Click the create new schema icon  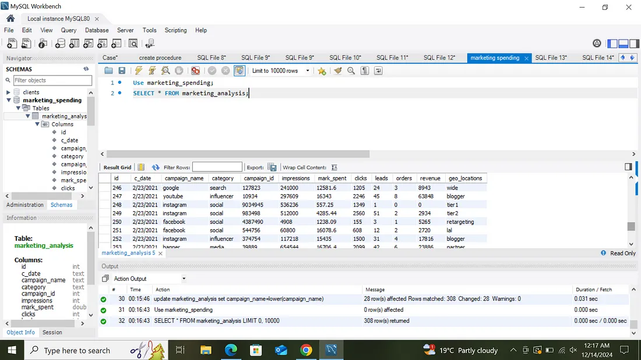(60, 43)
